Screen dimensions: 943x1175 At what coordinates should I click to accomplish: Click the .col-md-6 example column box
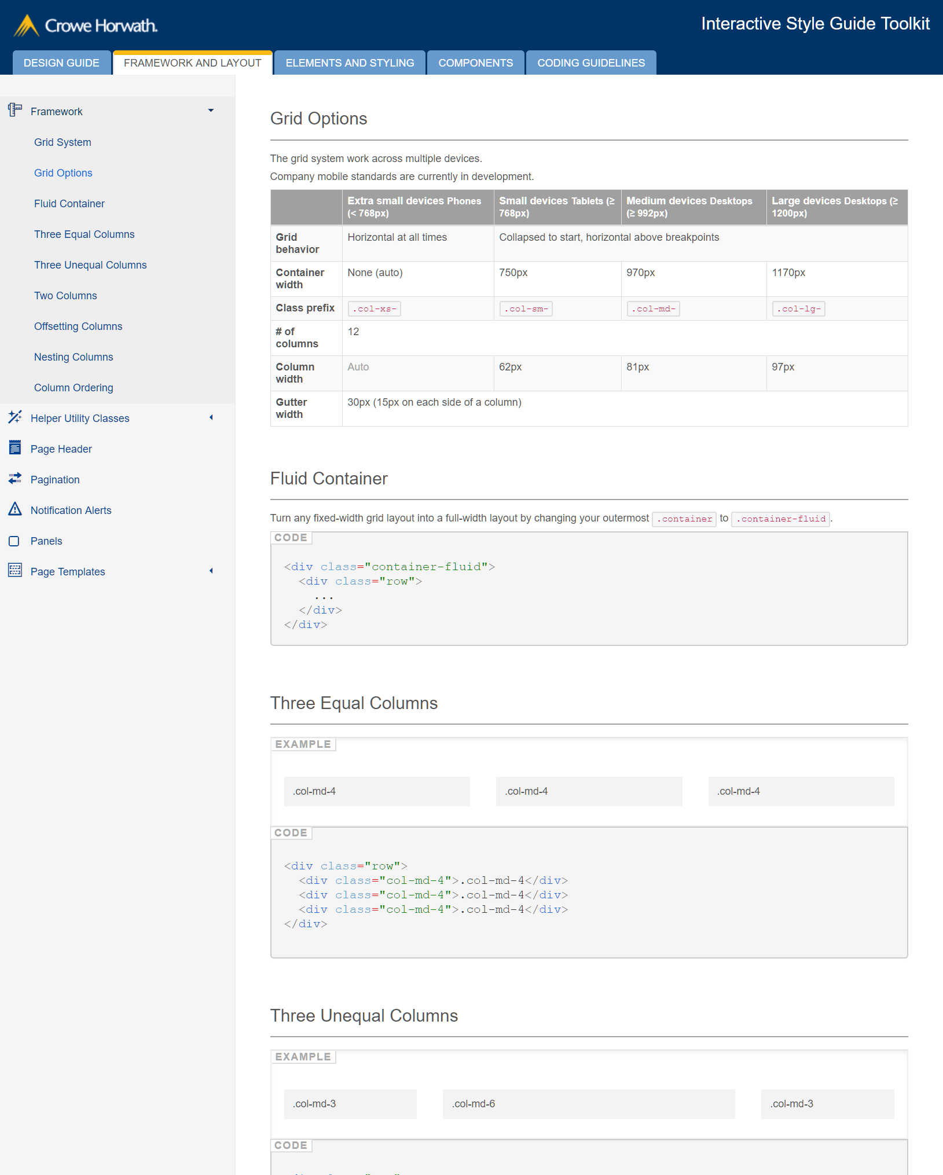[588, 1104]
